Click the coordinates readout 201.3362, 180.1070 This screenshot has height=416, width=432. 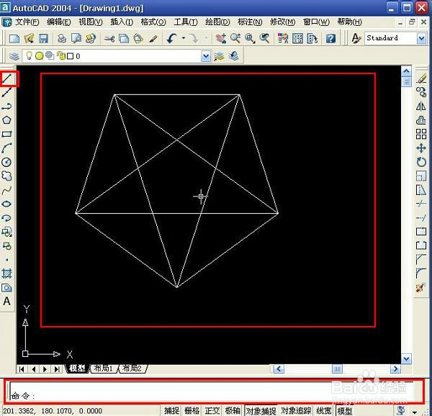53,411
